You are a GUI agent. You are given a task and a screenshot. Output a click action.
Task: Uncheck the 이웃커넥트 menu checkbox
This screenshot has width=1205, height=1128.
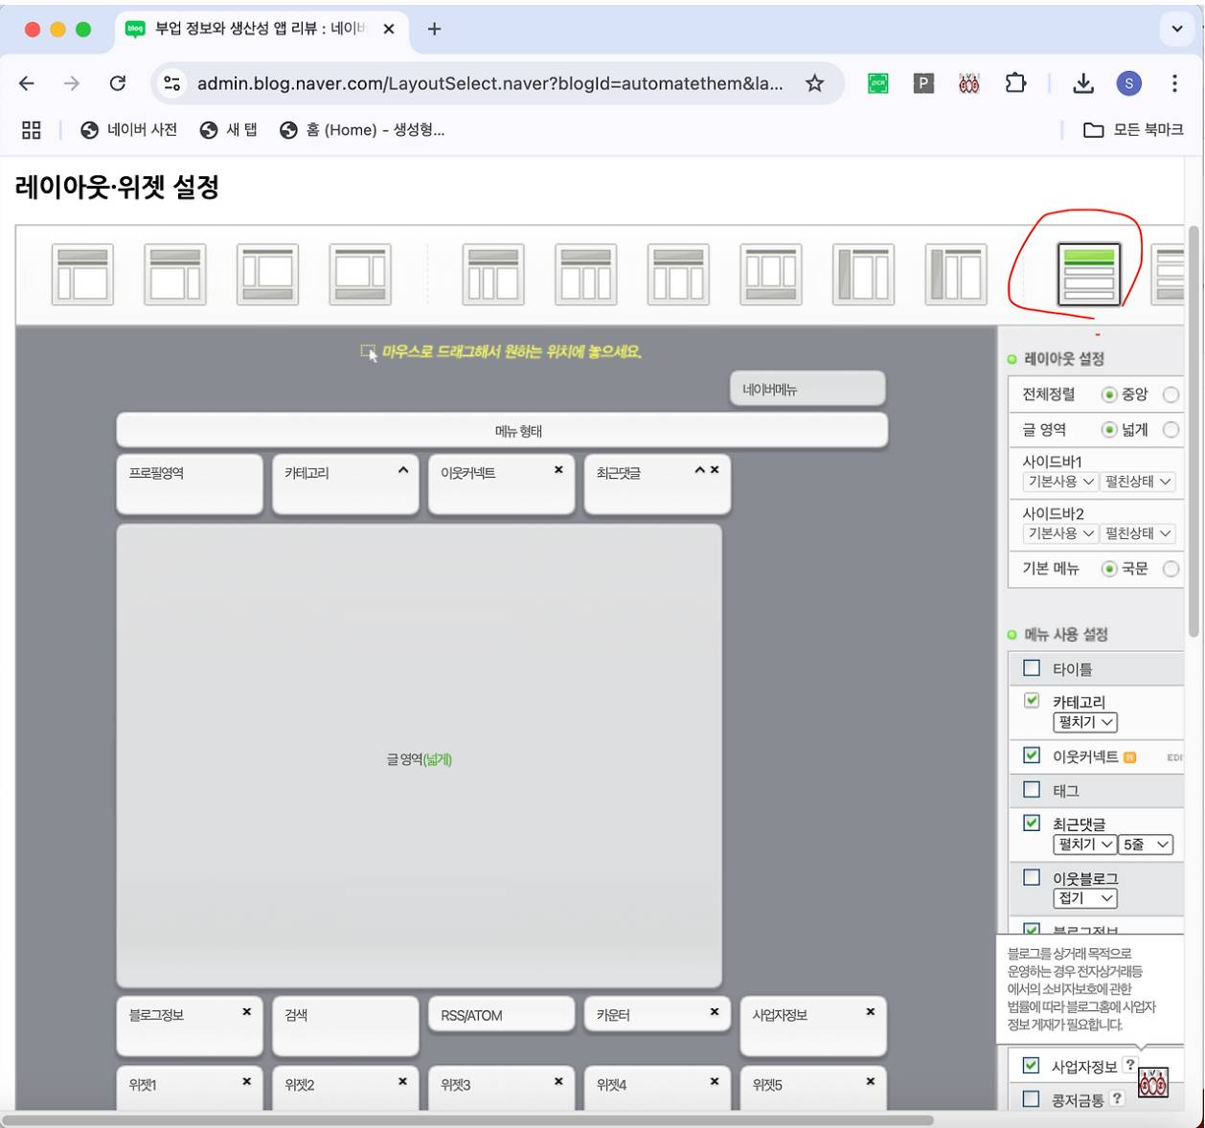[x=1032, y=756]
